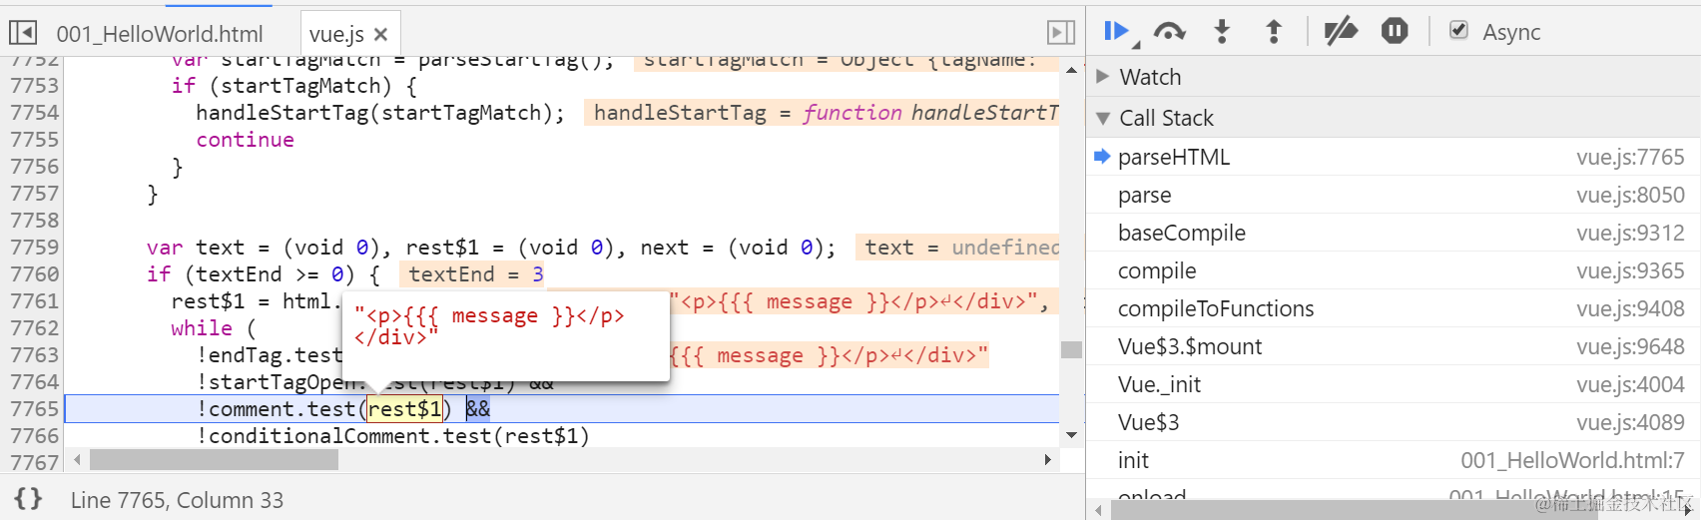1701x520 pixels.
Task: Open the 001_HelloWorld.html tab
Action: [160, 34]
